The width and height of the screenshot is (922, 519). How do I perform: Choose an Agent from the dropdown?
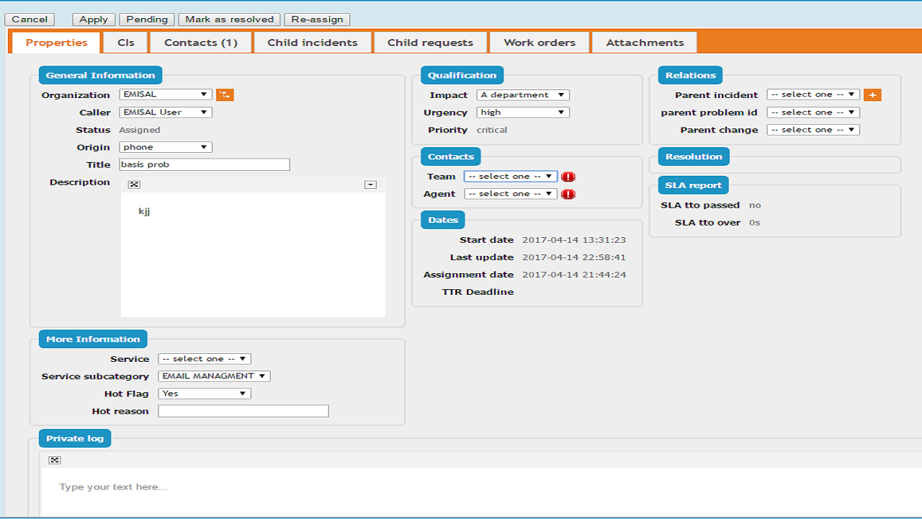tap(511, 194)
